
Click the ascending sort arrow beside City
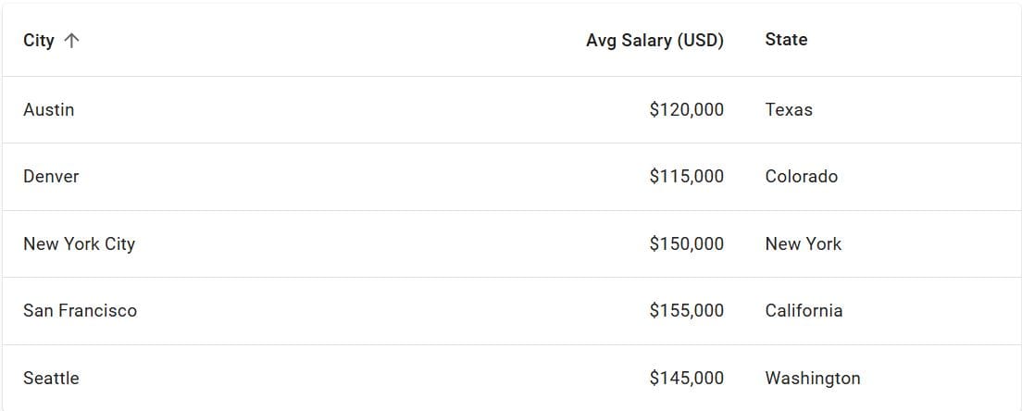coord(72,41)
